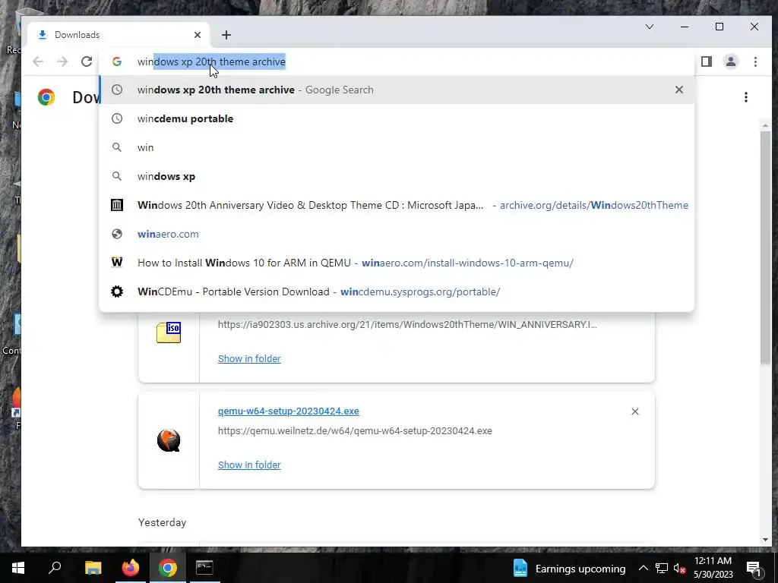The height and width of the screenshot is (583, 778).
Task: Go back with the back arrow
Action: 38,61
